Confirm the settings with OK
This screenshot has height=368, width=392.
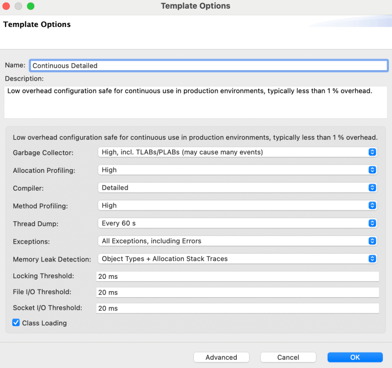click(355, 357)
